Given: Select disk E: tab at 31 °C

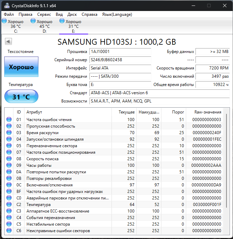Looking at the screenshot, I should click(73, 26).
